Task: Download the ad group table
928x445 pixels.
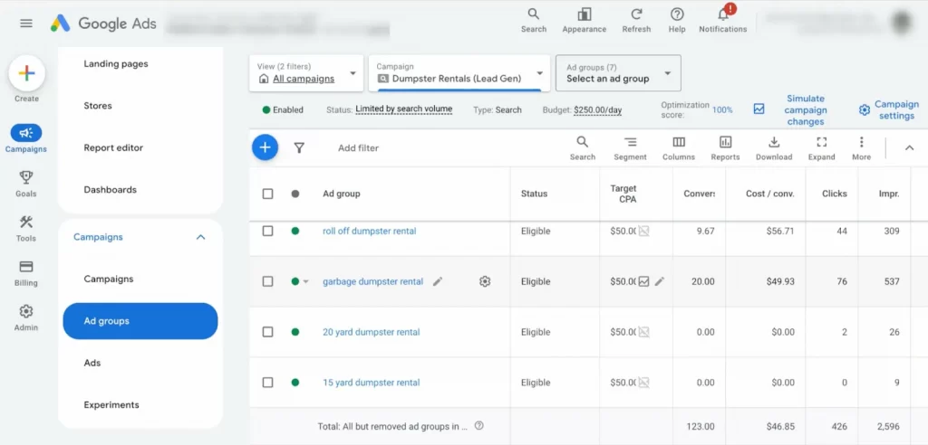Action: 773,143
